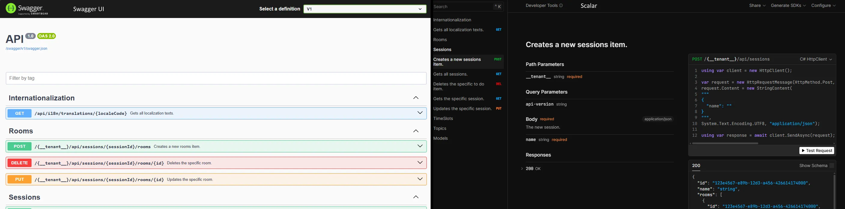This screenshot has height=209, width=845.
Task: Click the GET method badge for translations
Action: pos(20,113)
